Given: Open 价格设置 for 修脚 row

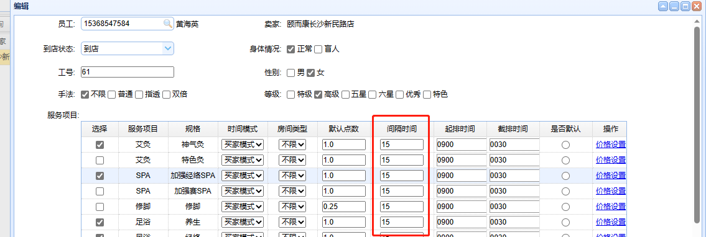Looking at the screenshot, I should (x=611, y=207).
